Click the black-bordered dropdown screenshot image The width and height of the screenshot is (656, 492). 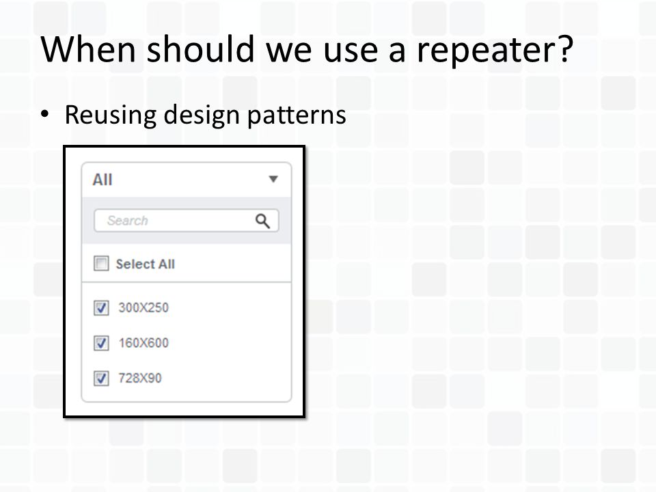pyautogui.click(x=184, y=281)
